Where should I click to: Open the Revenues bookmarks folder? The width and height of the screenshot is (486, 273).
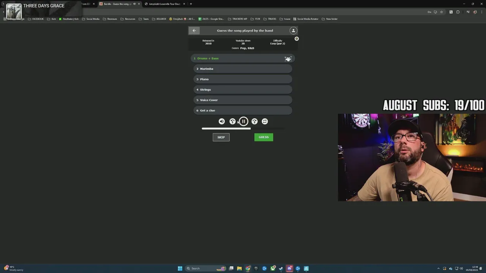click(x=110, y=19)
